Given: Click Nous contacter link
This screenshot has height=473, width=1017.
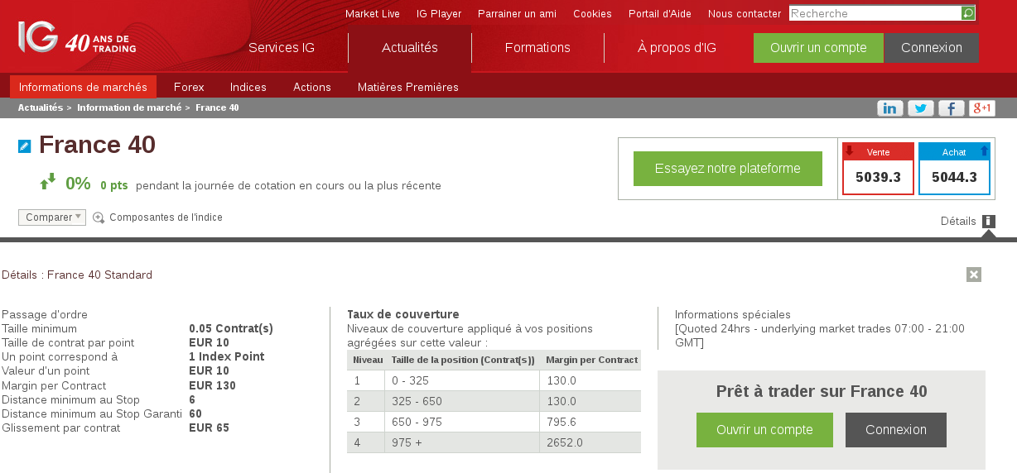Looking at the screenshot, I should [x=745, y=14].
